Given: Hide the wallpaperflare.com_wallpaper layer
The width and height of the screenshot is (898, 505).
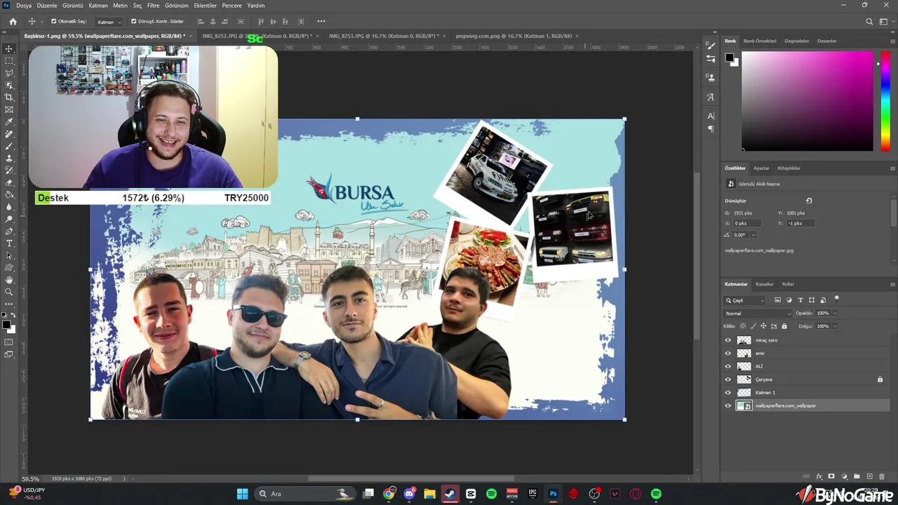Looking at the screenshot, I should (x=728, y=405).
